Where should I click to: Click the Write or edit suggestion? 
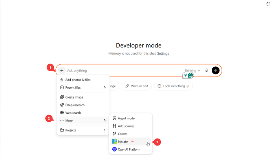coord(137,86)
